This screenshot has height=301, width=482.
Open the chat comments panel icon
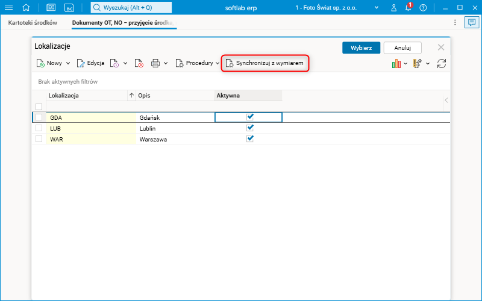[x=472, y=22]
